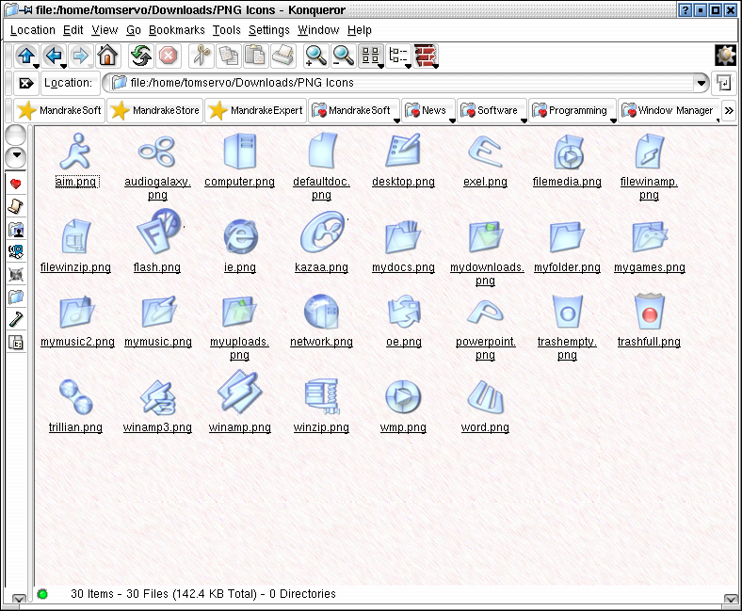The image size is (742, 611).
Task: Click the title bar help question button
Action: click(x=685, y=10)
